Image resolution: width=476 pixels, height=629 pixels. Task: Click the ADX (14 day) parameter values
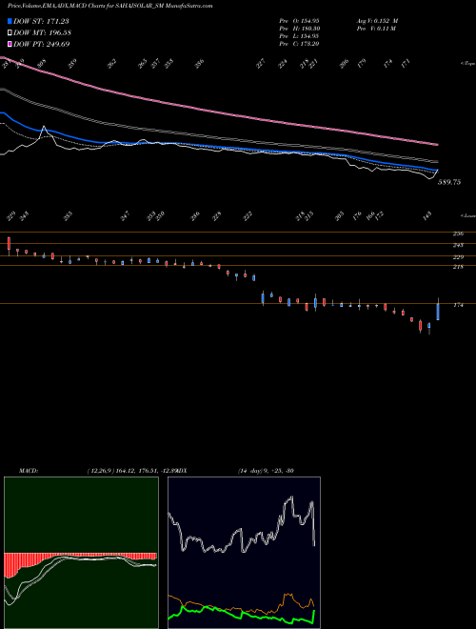coord(266,471)
